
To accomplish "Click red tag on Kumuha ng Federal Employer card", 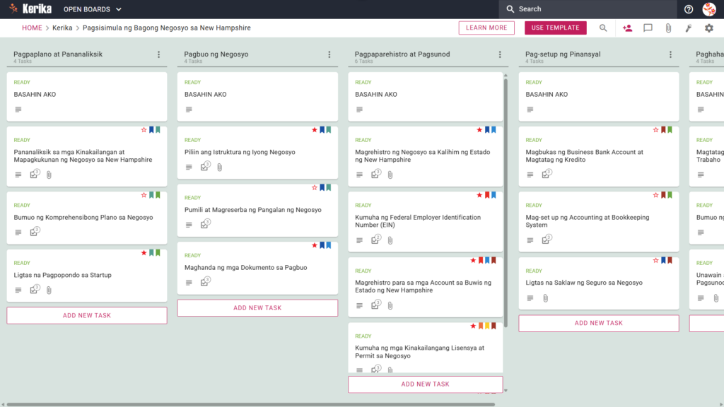I will 486,195.
